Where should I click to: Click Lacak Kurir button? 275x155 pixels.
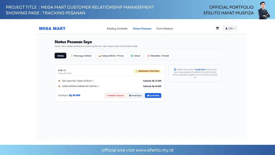(x=153, y=95)
